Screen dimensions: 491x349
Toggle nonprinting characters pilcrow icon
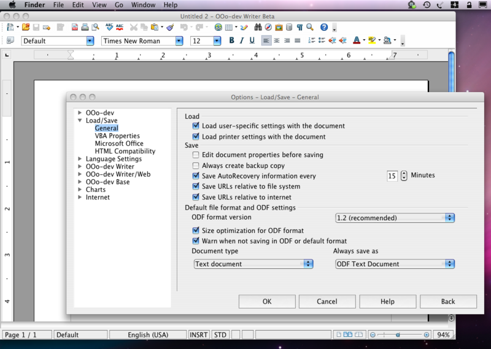pos(300,28)
